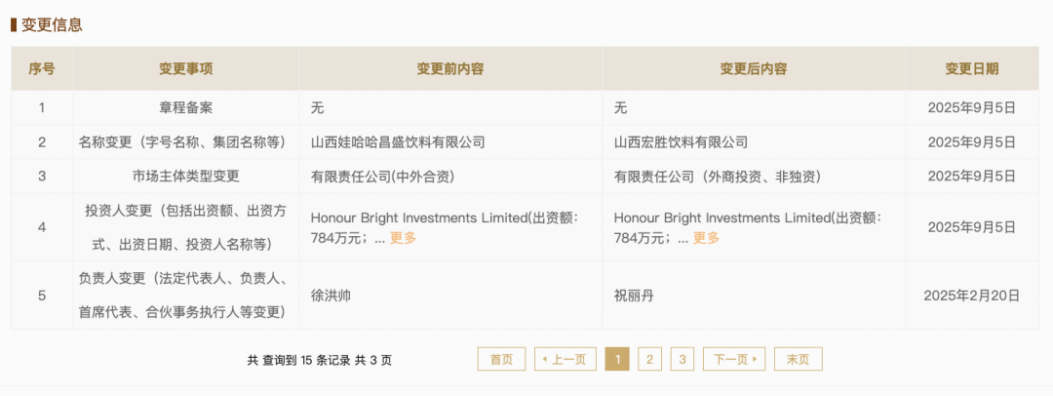This screenshot has width=1053, height=396.
Task: Expand 更多 in the 变更前内容 column
Action: (x=403, y=237)
